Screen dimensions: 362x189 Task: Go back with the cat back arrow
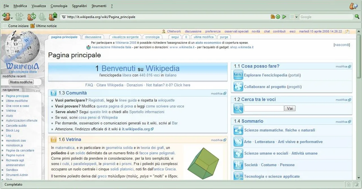tap(6, 17)
